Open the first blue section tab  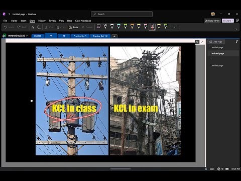pyautogui.click(x=38, y=36)
